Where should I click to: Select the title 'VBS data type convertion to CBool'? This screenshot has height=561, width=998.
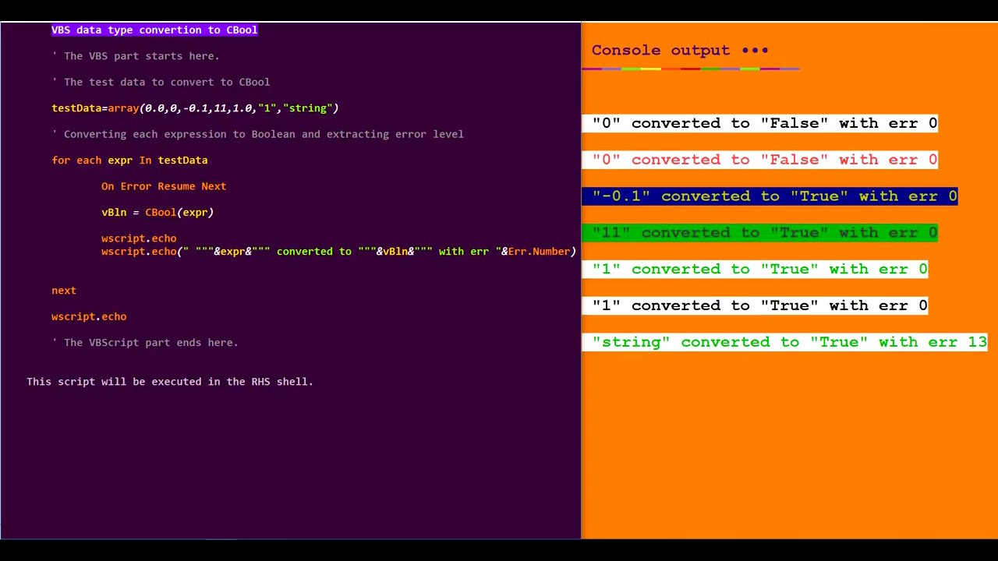pyautogui.click(x=154, y=30)
